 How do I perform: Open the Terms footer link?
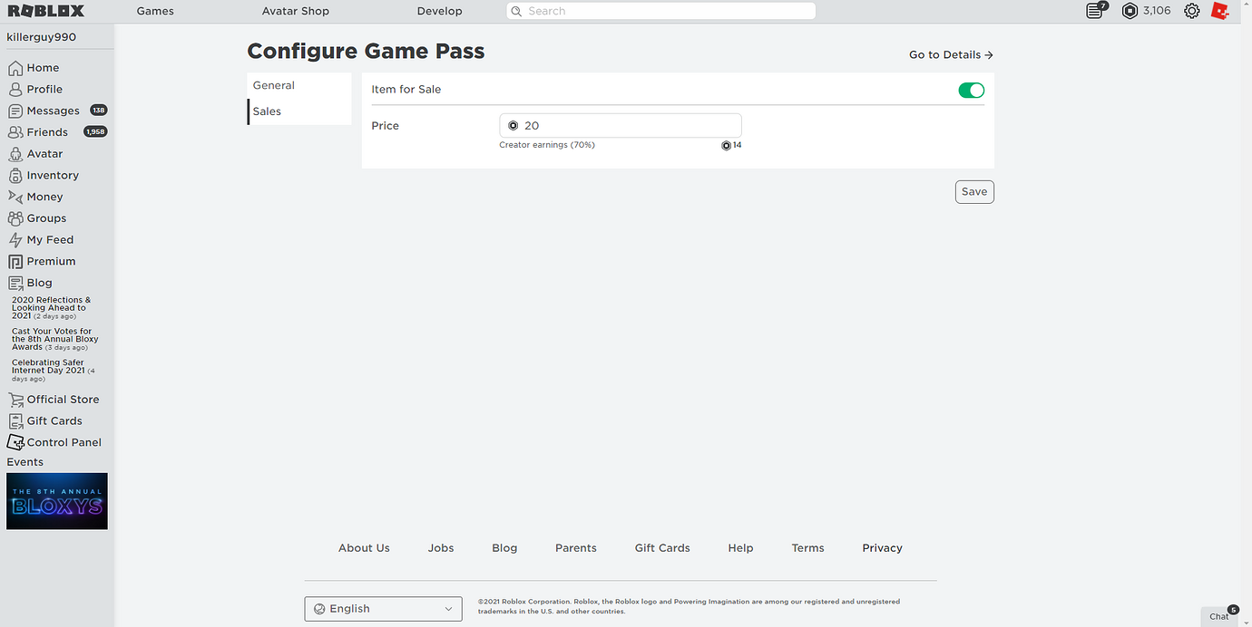click(x=807, y=548)
